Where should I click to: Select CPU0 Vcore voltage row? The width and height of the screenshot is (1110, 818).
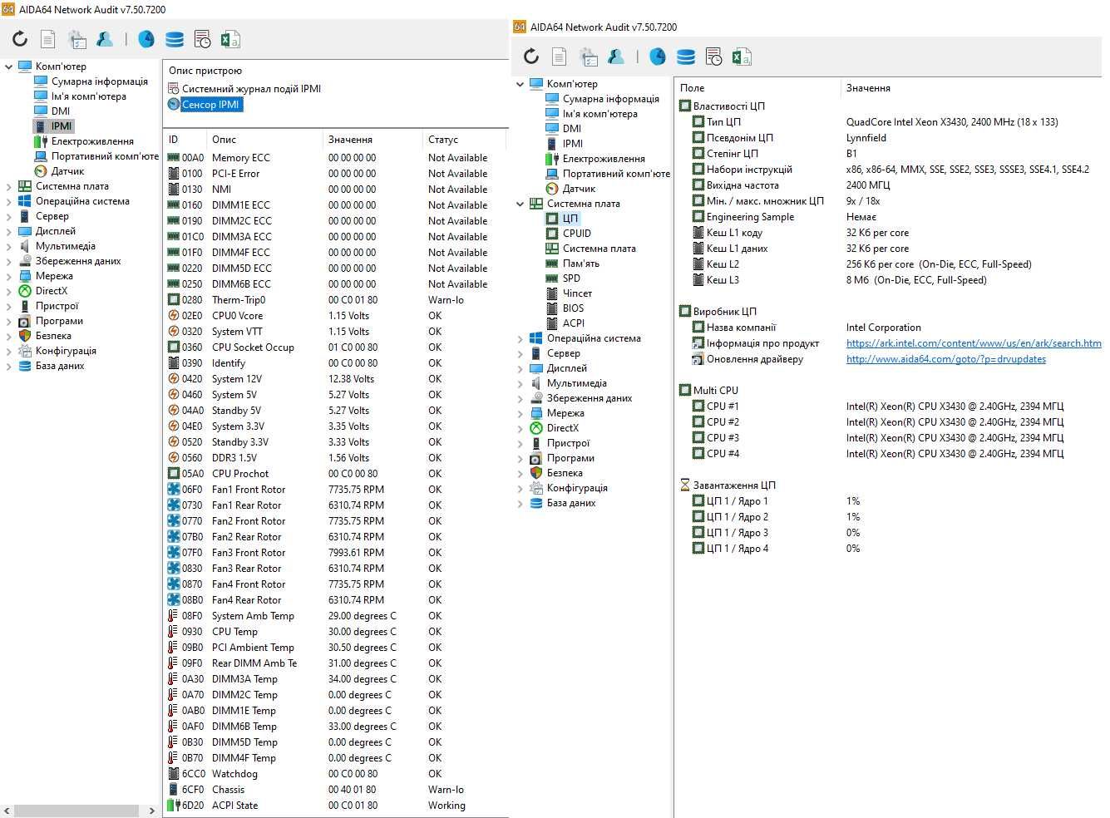point(336,316)
